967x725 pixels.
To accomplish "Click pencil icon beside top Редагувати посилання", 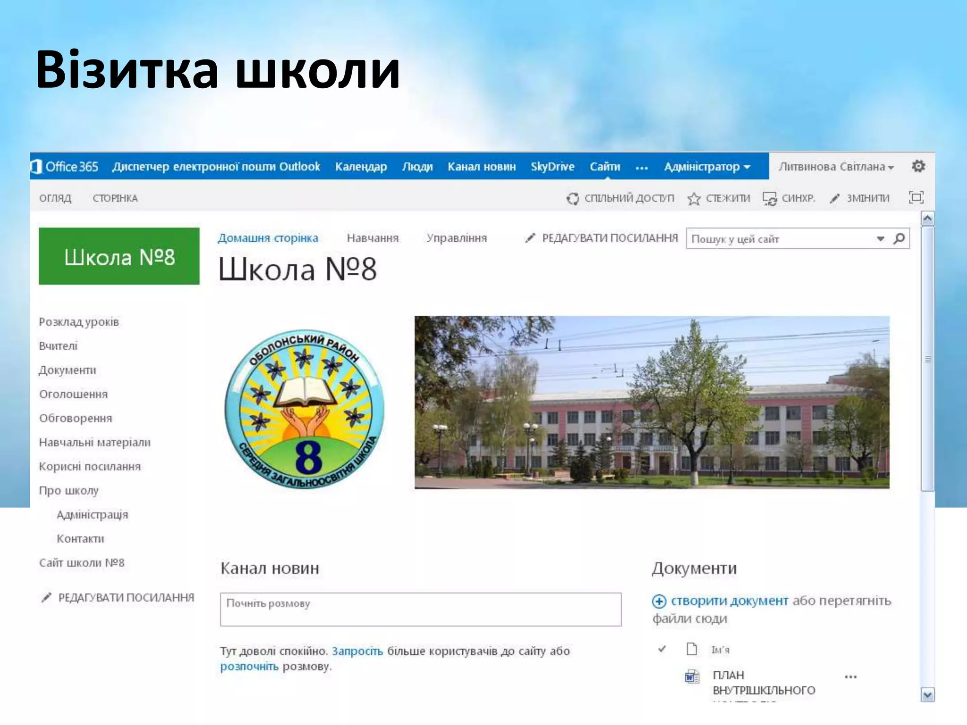I will point(530,238).
